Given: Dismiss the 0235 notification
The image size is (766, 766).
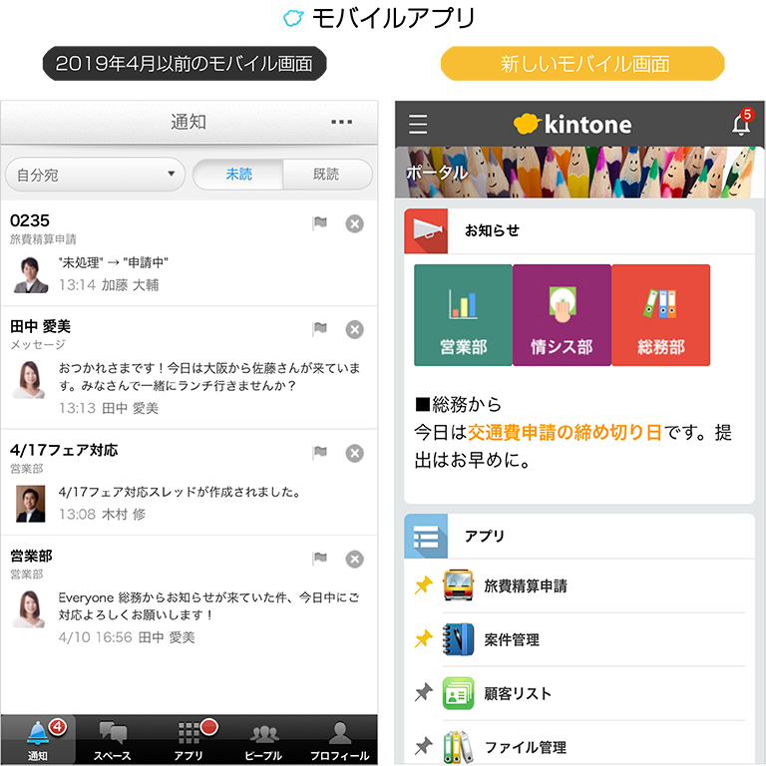Looking at the screenshot, I should [x=354, y=223].
